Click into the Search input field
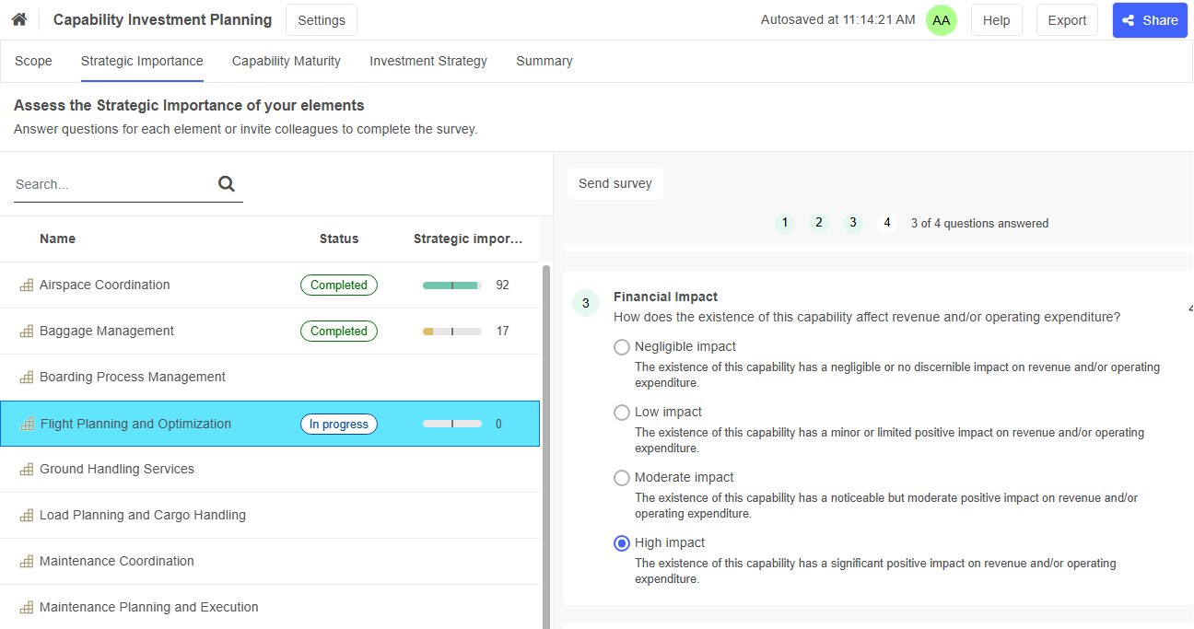The width and height of the screenshot is (1194, 629). [111, 184]
